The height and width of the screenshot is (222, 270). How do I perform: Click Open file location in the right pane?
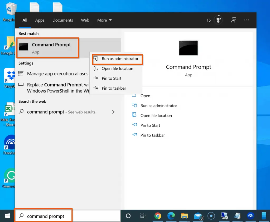156,115
